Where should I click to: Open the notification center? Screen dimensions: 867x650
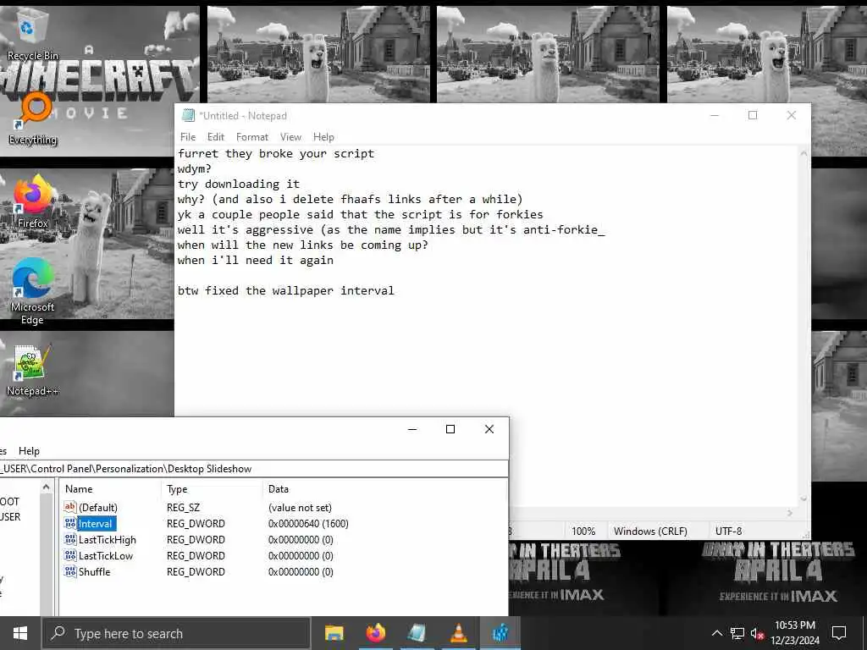coord(839,633)
